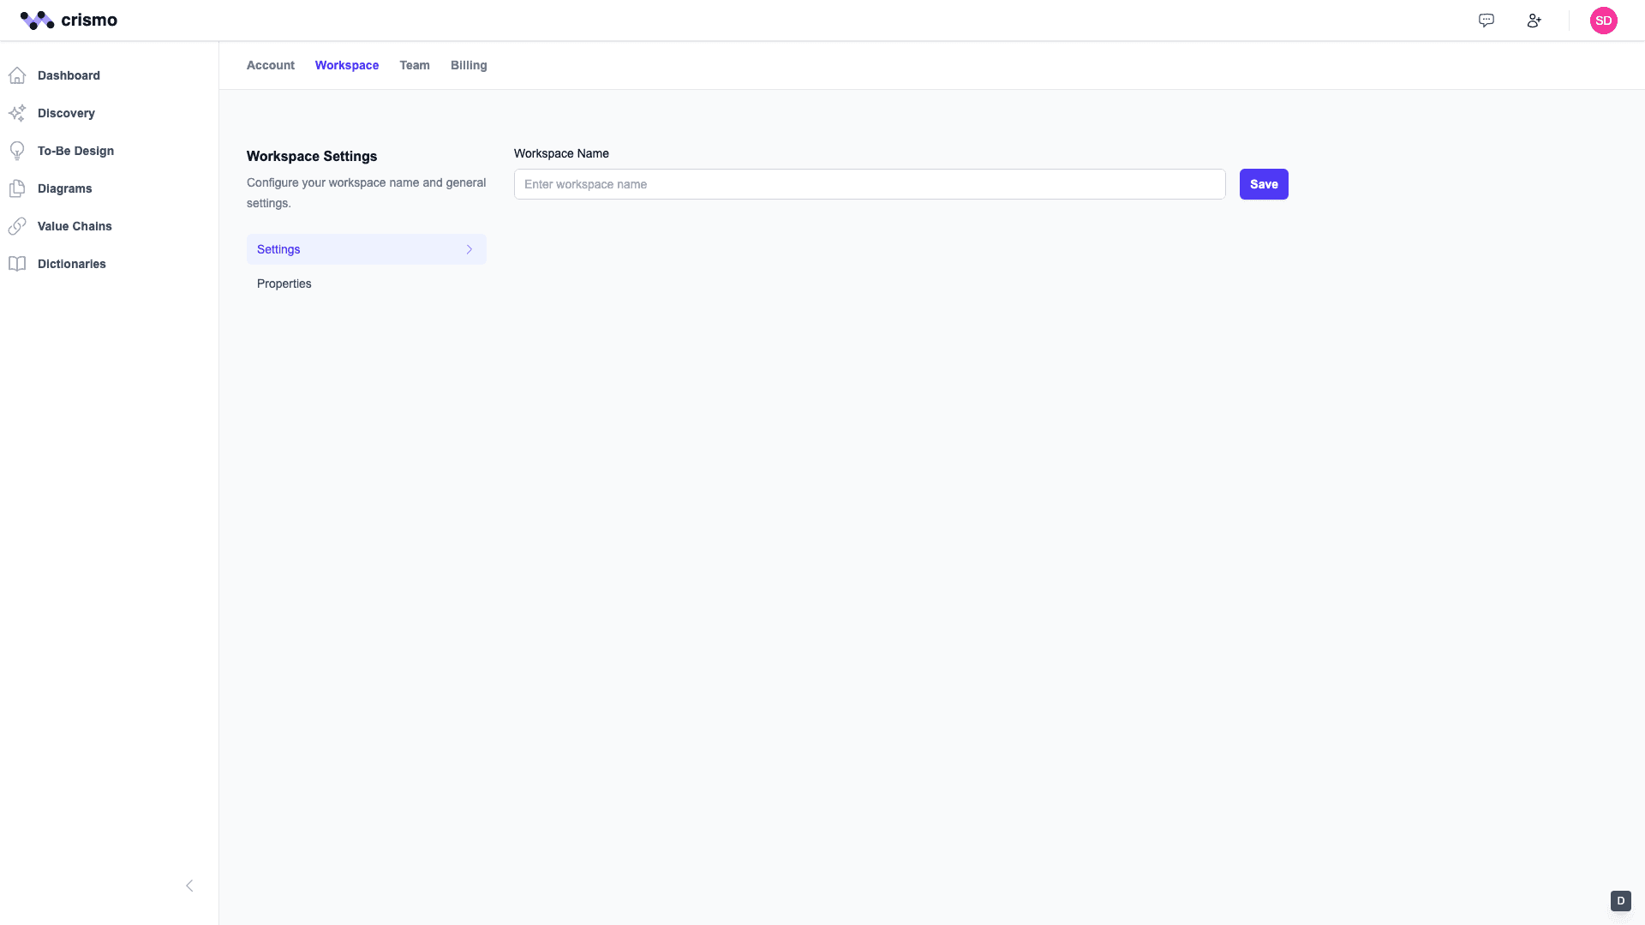Open To-Be Design using the lightbulb icon
The width and height of the screenshot is (1645, 925).
18,151
